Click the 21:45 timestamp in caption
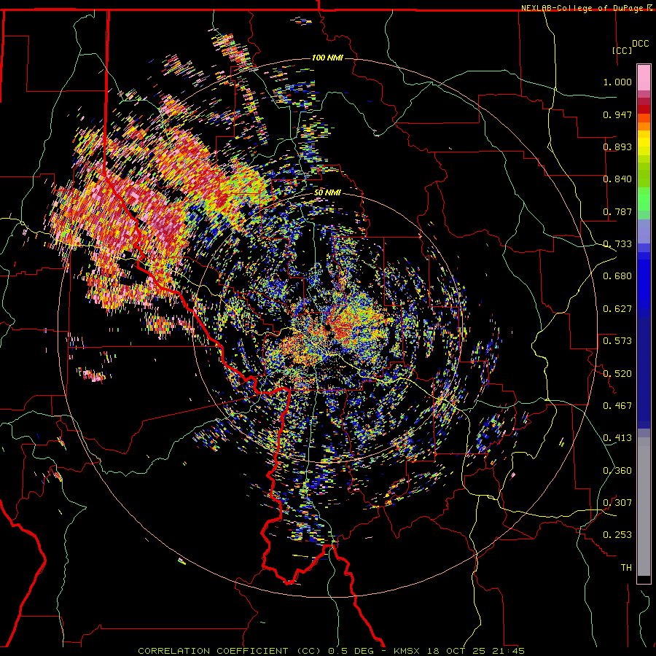This screenshot has height=656, width=656. pos(510,651)
